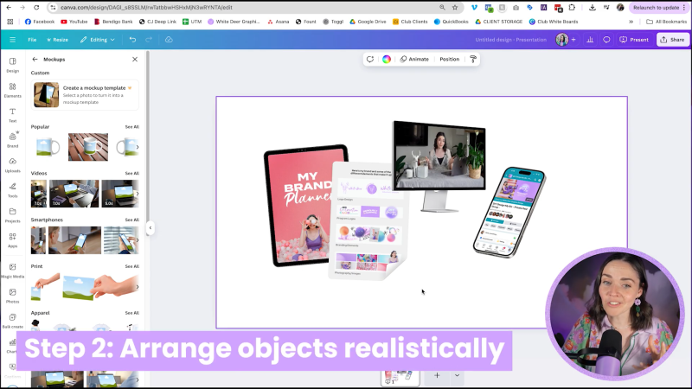
Task: See all Popular mockups
Action: [132, 127]
